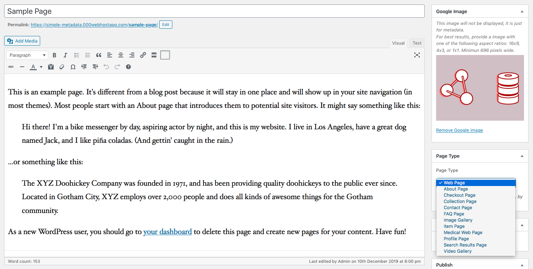533x269 pixels.
Task: Switch to the Text editor tab
Action: coord(417,43)
